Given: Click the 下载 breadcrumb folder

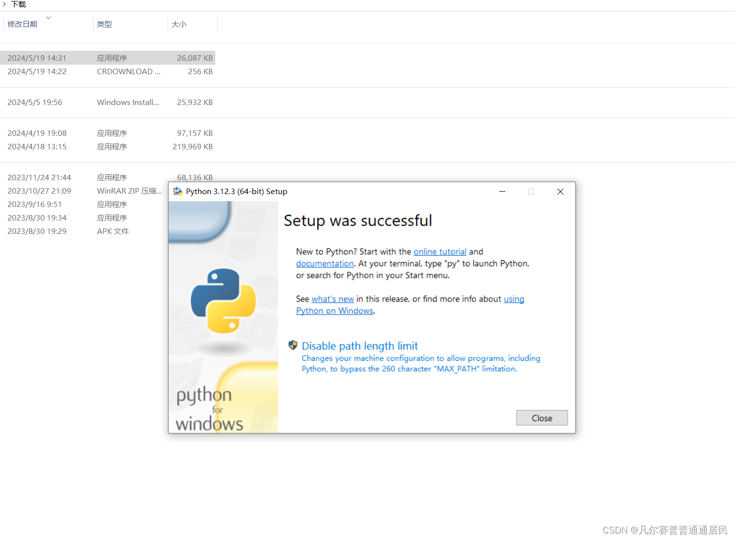Looking at the screenshot, I should coord(18,4).
